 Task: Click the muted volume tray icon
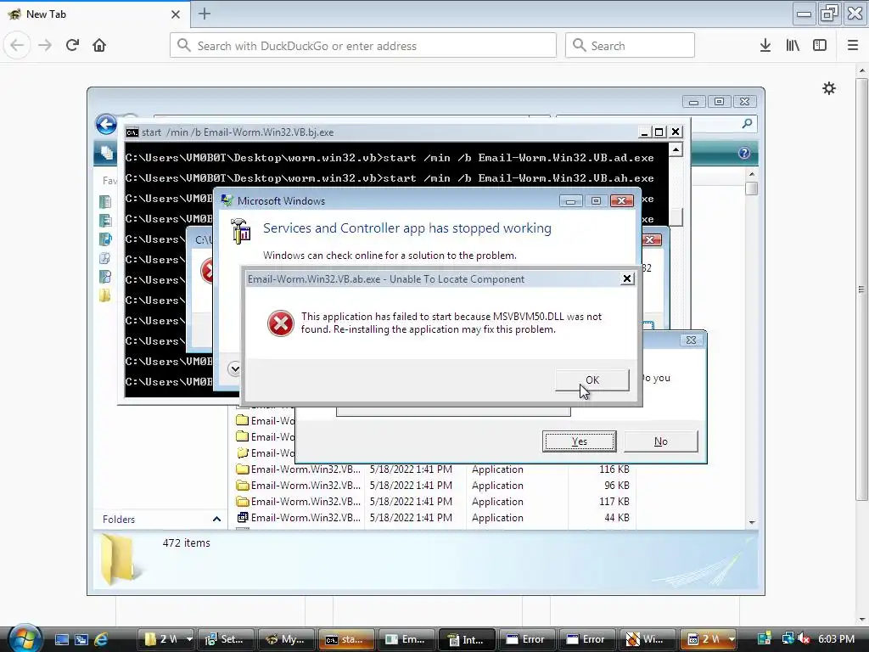tap(803, 639)
